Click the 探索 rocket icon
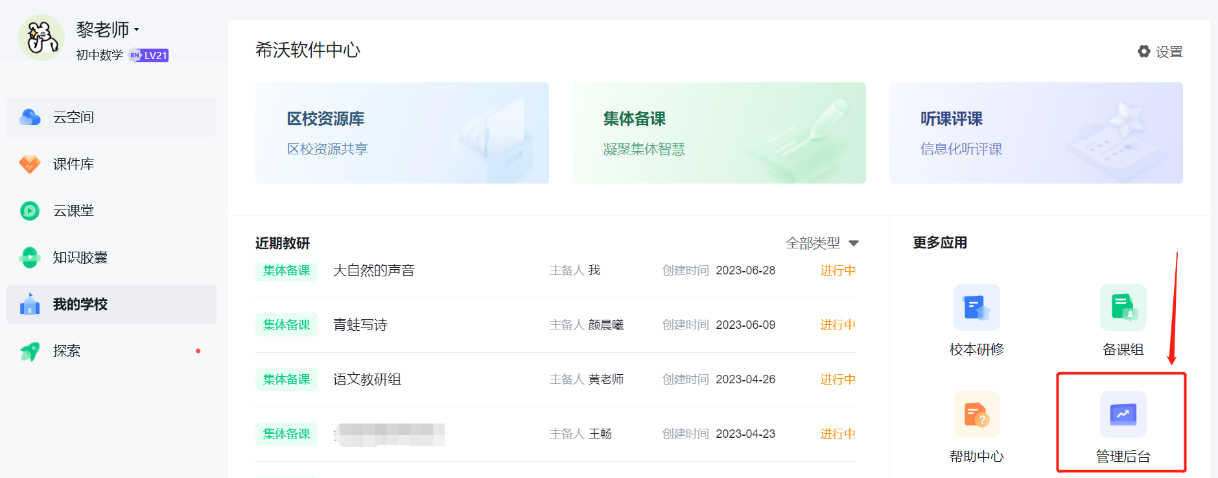Image resolution: width=1218 pixels, height=478 pixels. (30, 351)
